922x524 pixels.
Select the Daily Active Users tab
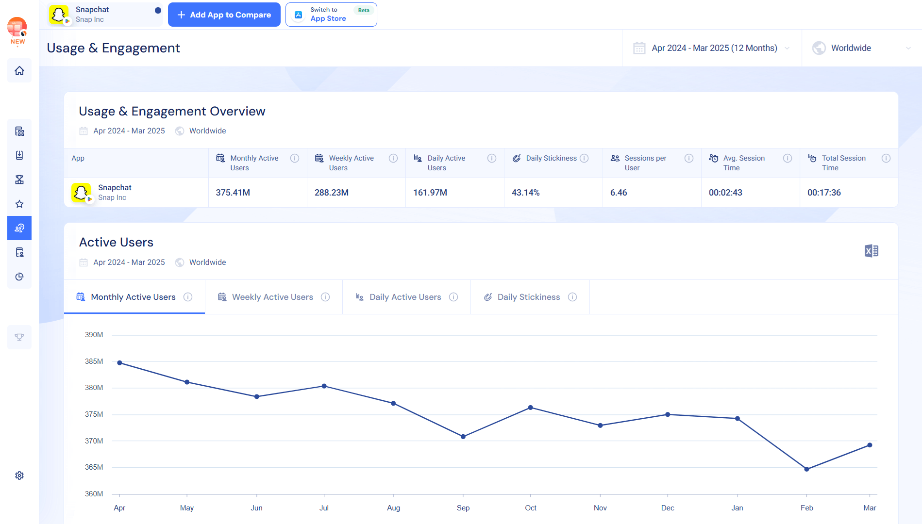tap(406, 297)
